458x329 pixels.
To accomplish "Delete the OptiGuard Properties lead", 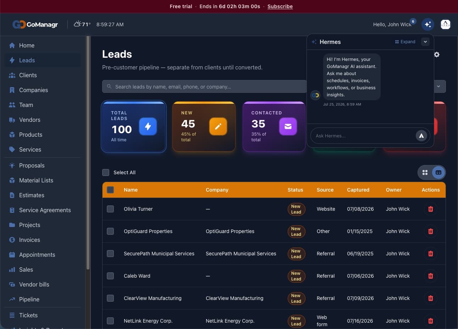I will click(x=431, y=231).
